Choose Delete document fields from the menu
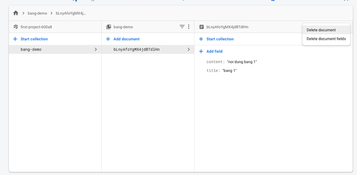 coord(326,39)
